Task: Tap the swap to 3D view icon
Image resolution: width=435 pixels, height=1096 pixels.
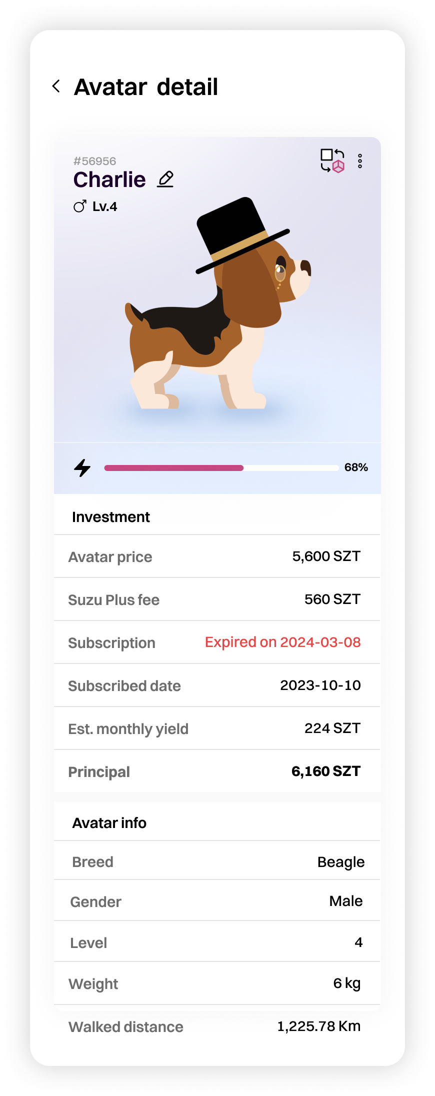Action: tap(332, 161)
